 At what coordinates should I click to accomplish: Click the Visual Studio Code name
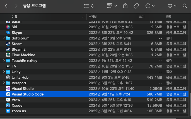[x=28, y=94]
